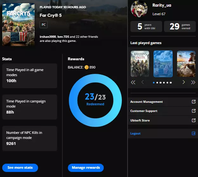Select highlighted Far Cry 5 carousel tile
Viewport: 198px width, 177px height.
(x=163, y=64)
